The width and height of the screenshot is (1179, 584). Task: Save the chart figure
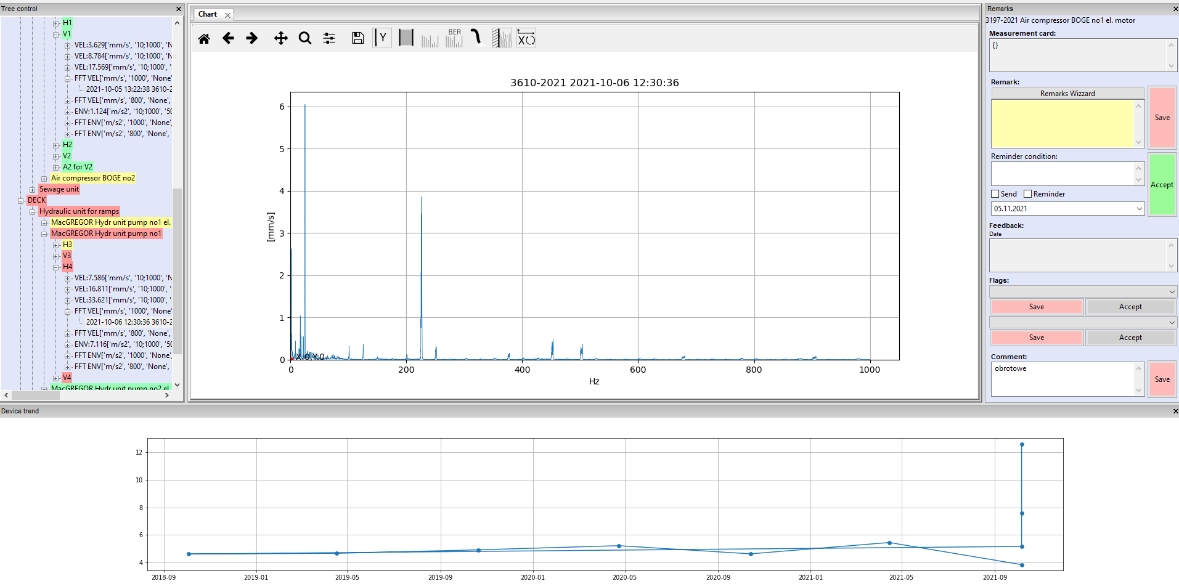click(x=357, y=39)
